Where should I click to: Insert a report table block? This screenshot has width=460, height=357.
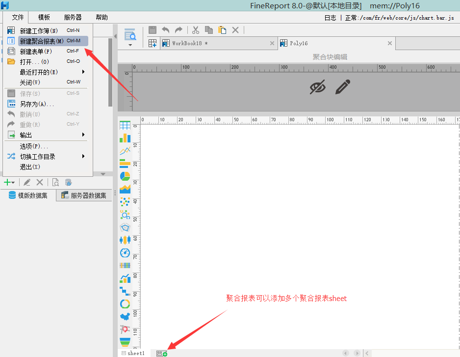tap(125, 125)
